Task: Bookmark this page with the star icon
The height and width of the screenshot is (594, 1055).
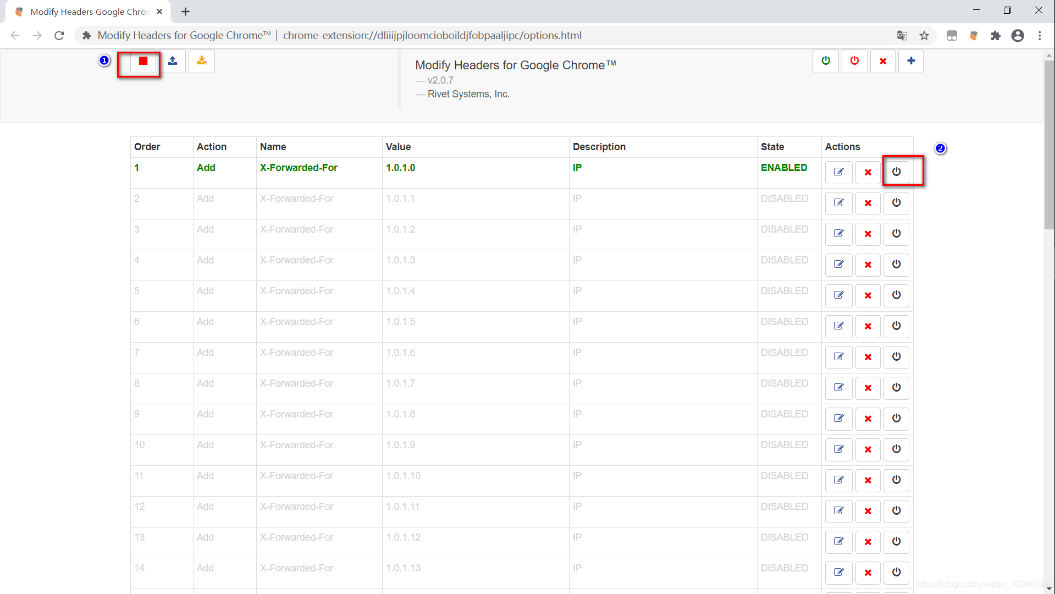Action: pos(924,36)
